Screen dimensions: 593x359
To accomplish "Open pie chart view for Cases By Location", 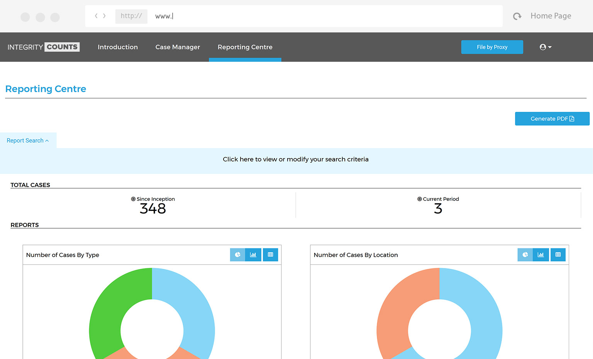I will pos(525,255).
